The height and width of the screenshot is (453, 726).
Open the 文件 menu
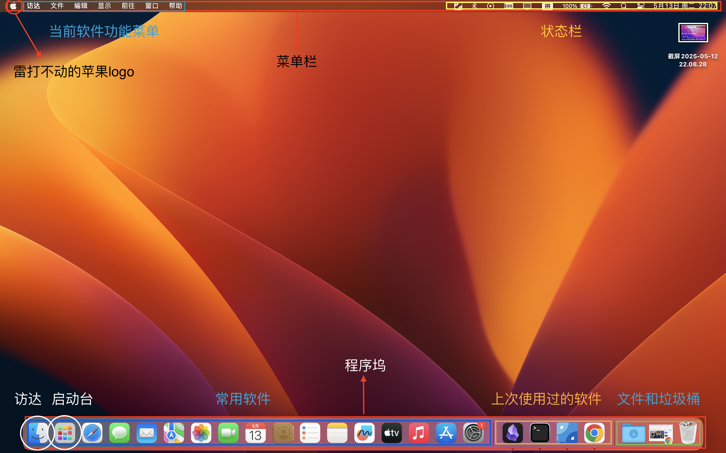(x=57, y=6)
